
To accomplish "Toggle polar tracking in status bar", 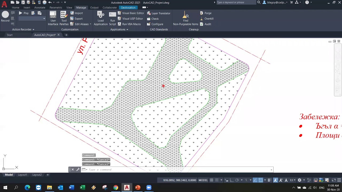I will [237, 180].
